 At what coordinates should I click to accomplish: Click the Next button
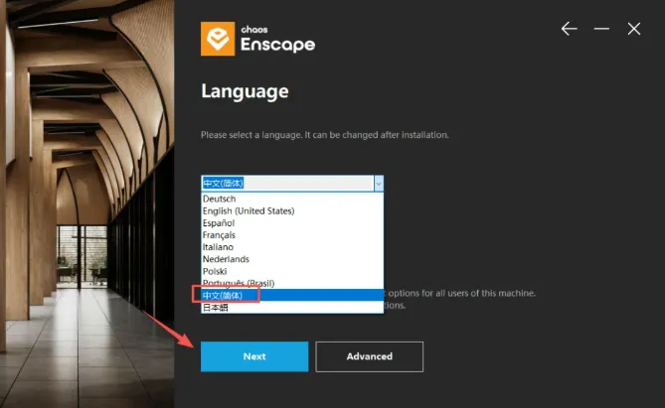254,356
